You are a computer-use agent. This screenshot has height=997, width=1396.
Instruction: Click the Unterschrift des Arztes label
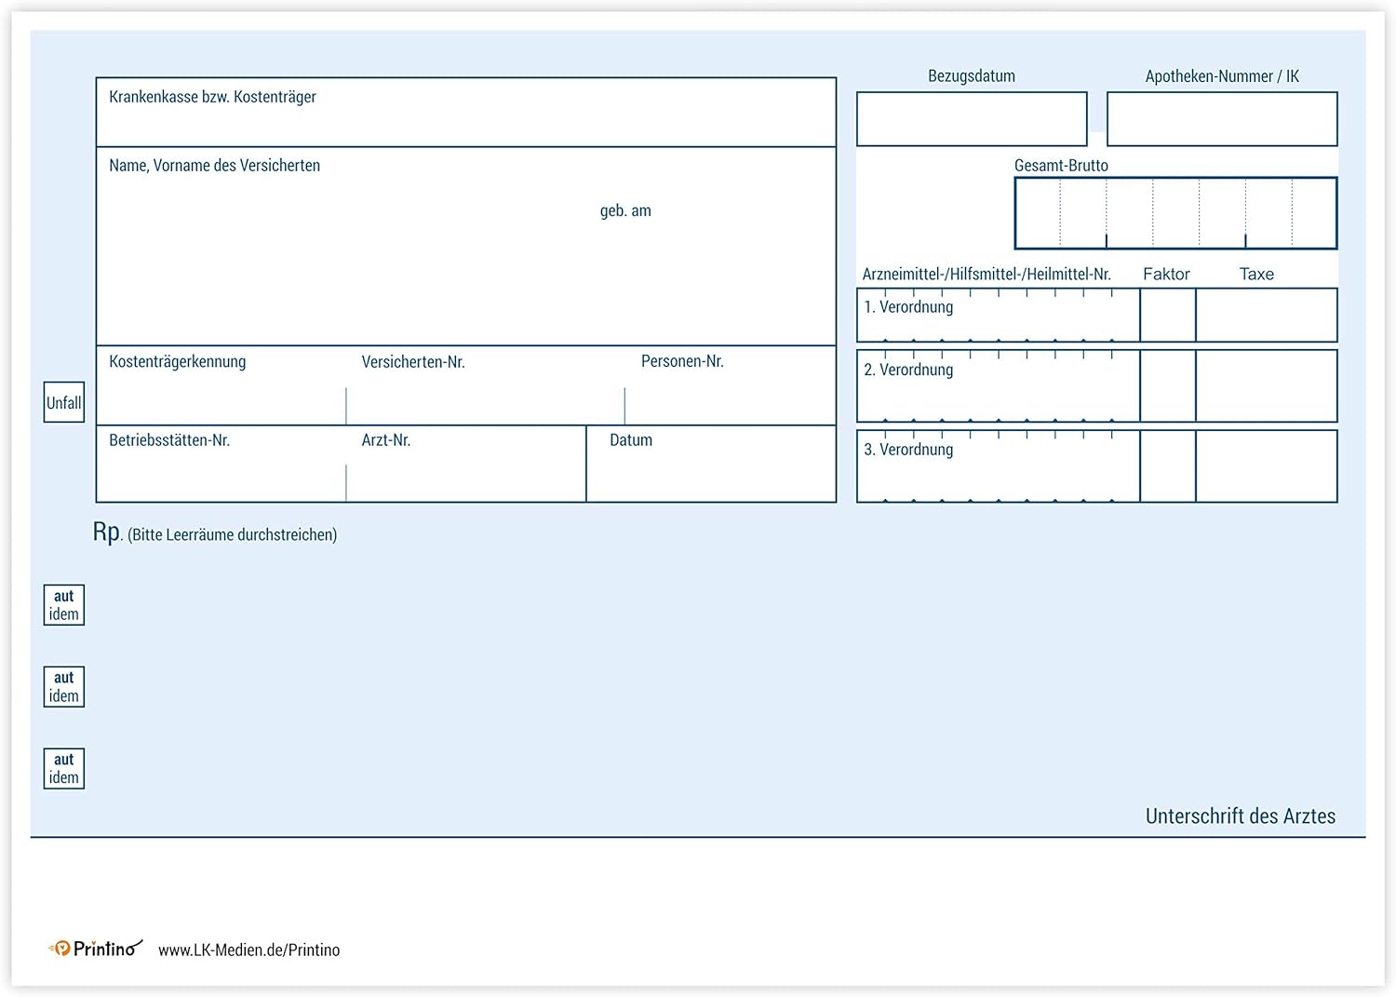pos(1241,815)
